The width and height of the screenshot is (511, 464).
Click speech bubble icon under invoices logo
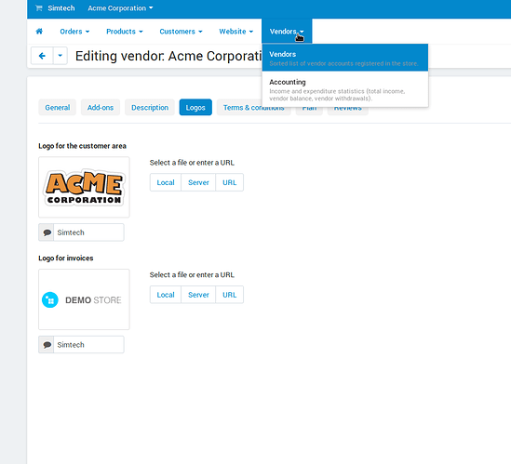(x=47, y=344)
